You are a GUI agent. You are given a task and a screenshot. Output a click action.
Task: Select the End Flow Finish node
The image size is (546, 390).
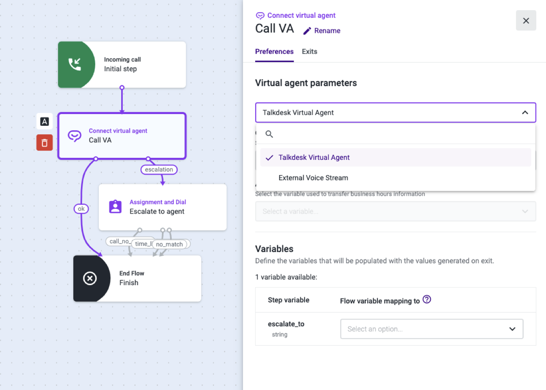[x=137, y=278]
